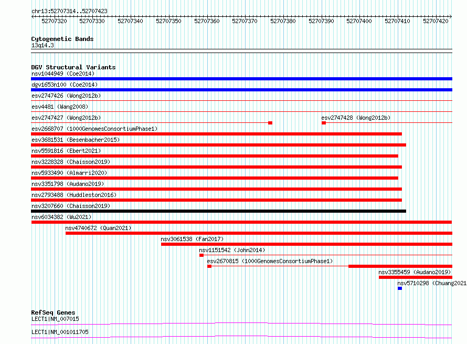Open nsv3351798 (Audano2019) variant

(68, 184)
